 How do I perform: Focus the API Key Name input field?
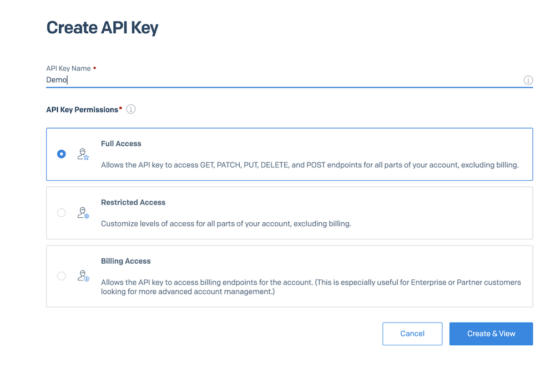[277, 79]
